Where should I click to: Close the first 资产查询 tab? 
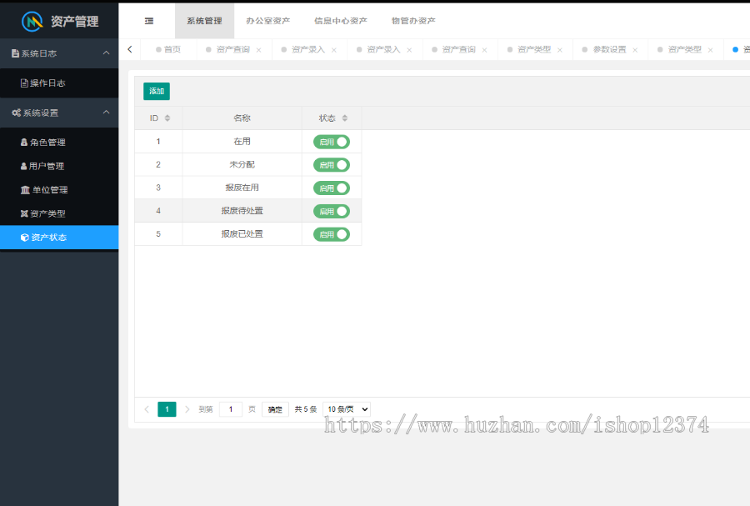click(x=259, y=50)
